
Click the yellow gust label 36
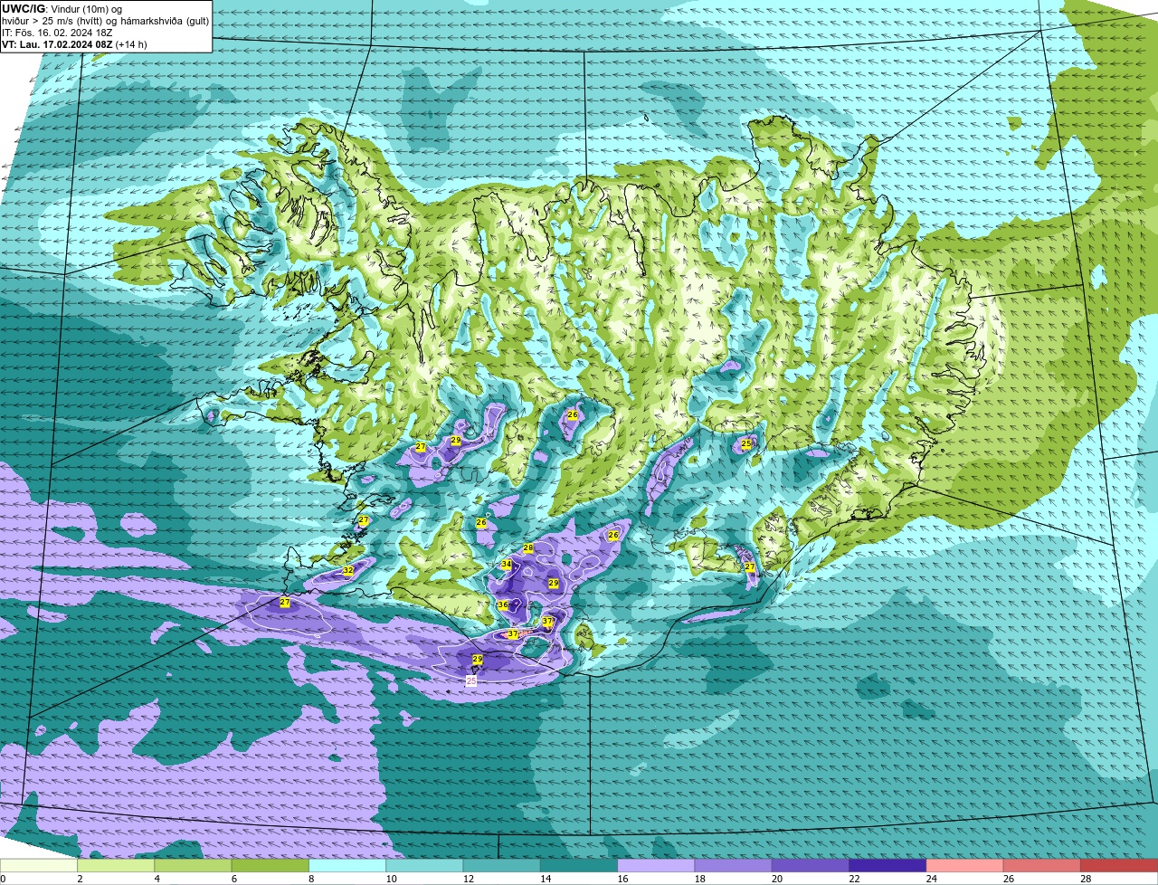coord(503,604)
